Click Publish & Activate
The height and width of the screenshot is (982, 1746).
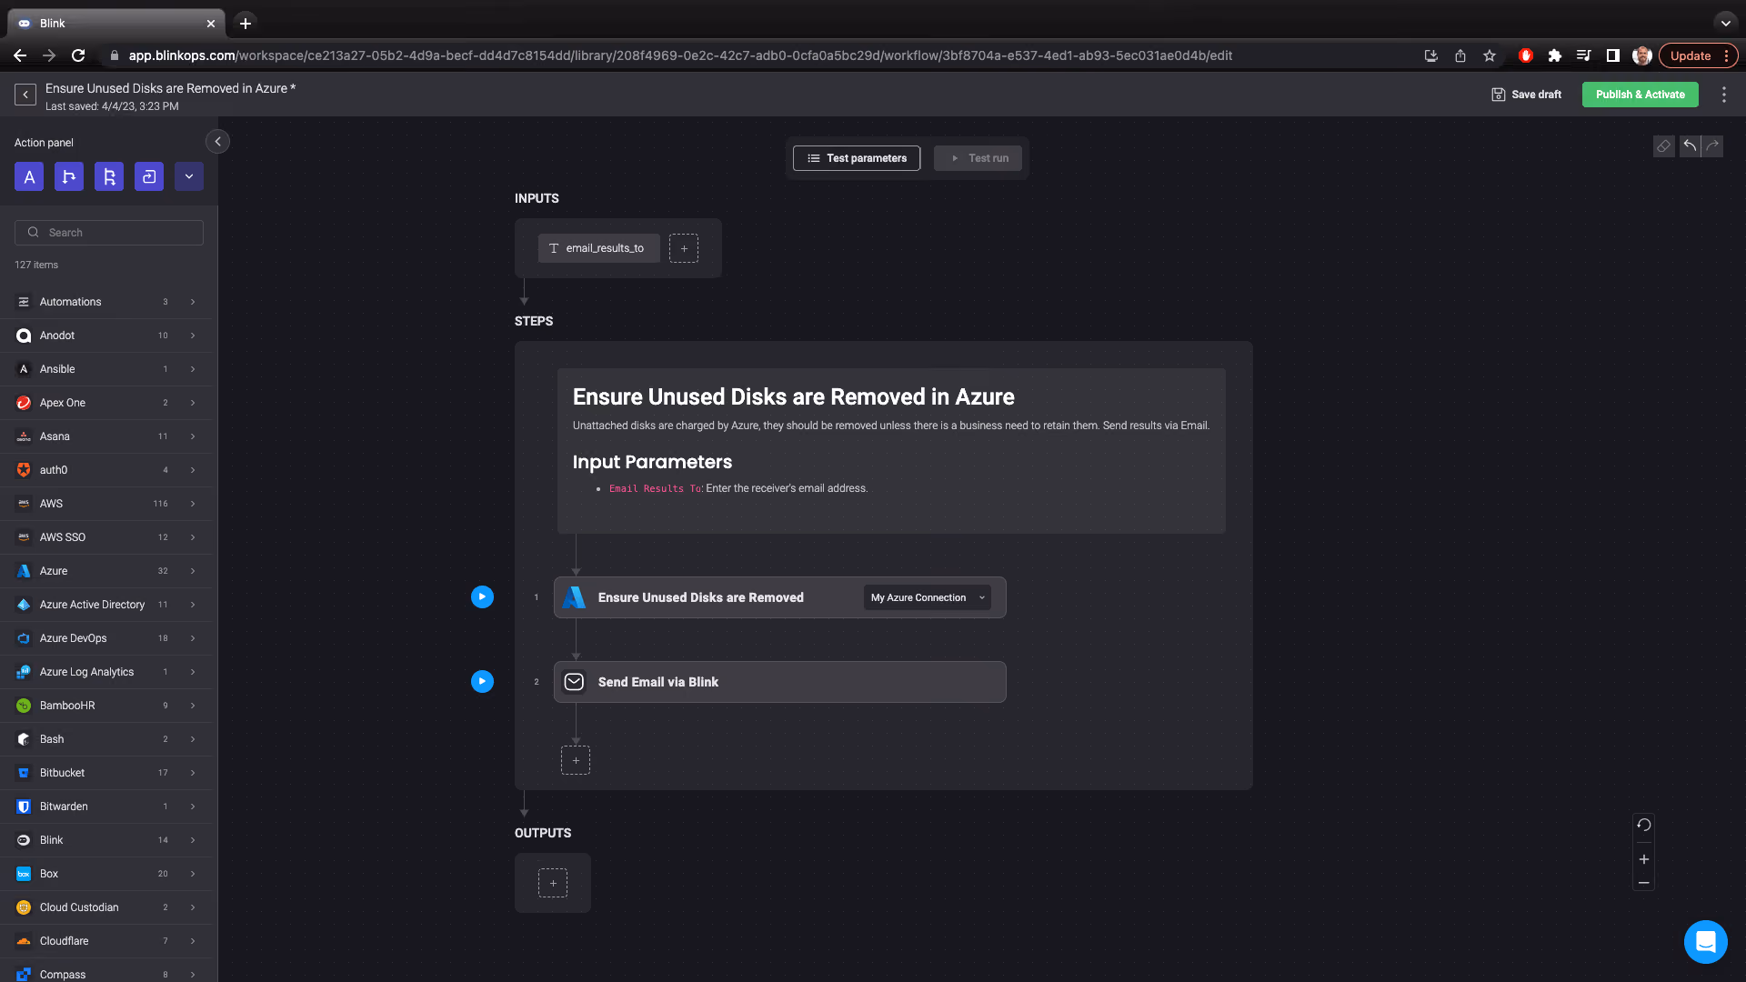point(1640,95)
